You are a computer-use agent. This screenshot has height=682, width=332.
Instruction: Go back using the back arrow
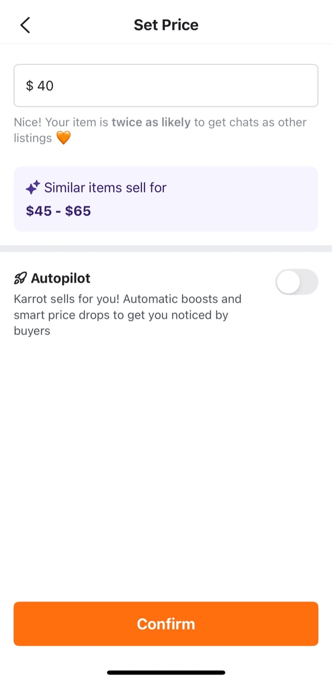[25, 25]
